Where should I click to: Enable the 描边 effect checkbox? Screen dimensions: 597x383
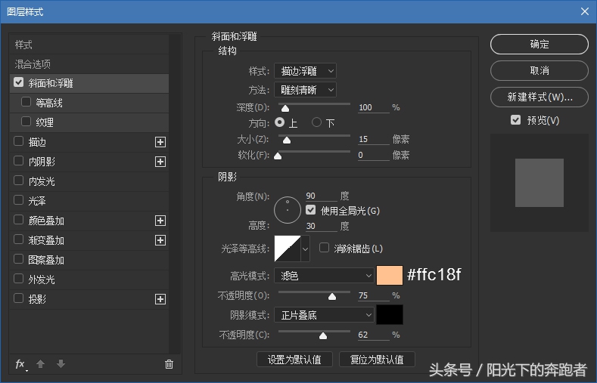tap(18, 141)
